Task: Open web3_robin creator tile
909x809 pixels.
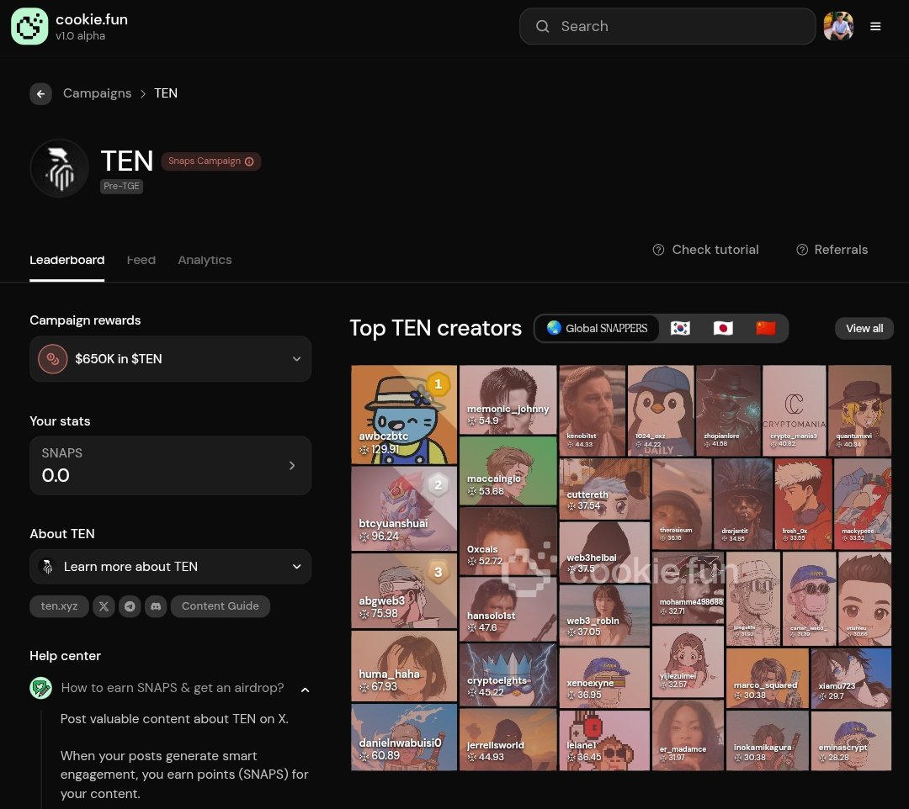Action: click(604, 615)
